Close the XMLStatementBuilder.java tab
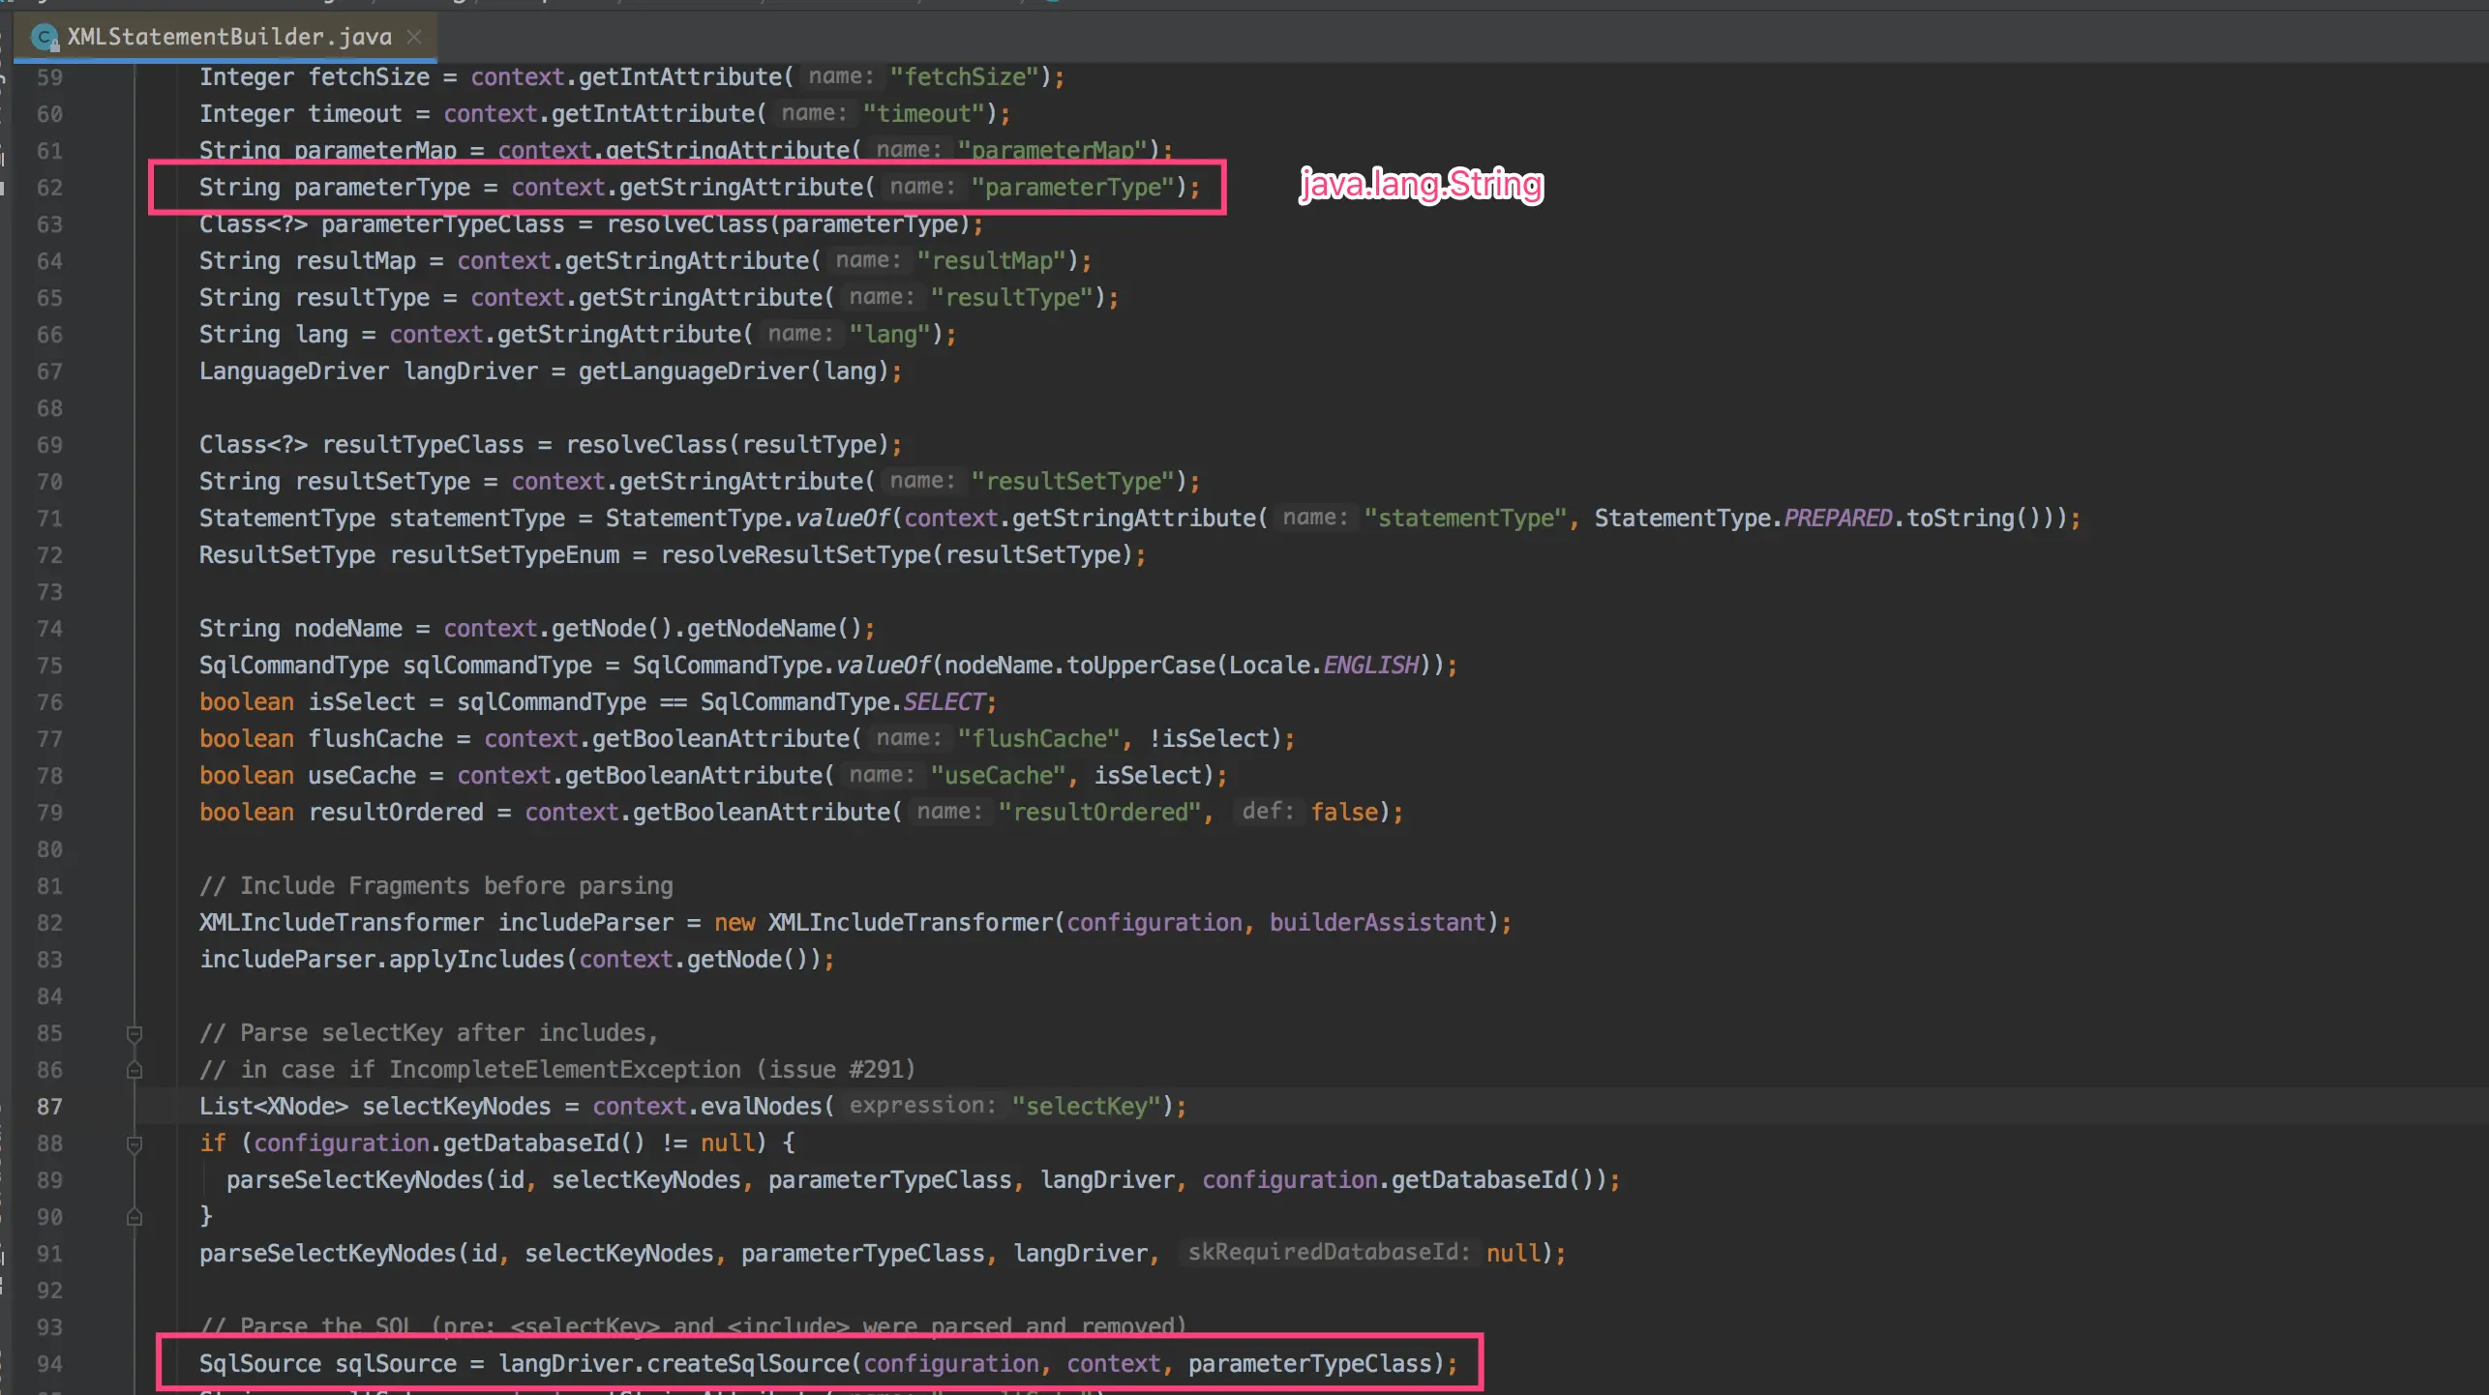This screenshot has width=2489, height=1395. click(414, 37)
